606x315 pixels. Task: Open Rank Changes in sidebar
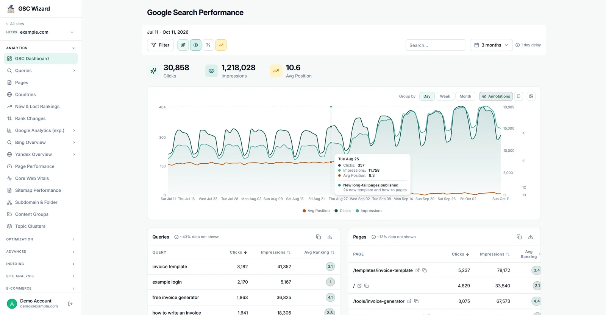pos(41,119)
